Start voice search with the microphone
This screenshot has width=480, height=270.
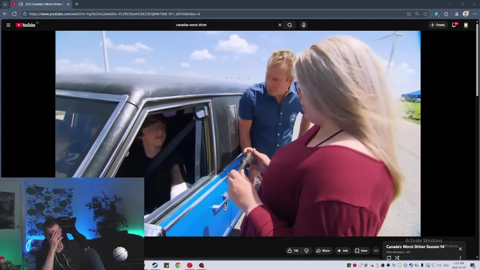(x=303, y=25)
